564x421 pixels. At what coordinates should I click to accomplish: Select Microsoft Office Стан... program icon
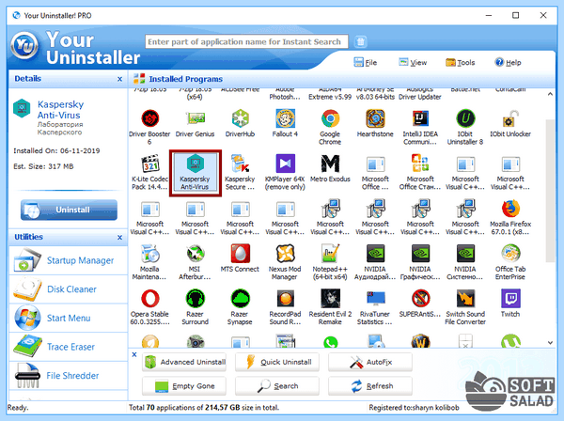point(420,164)
